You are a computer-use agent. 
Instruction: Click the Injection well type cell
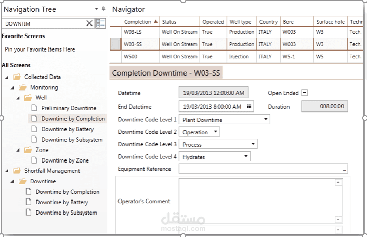tap(241, 56)
